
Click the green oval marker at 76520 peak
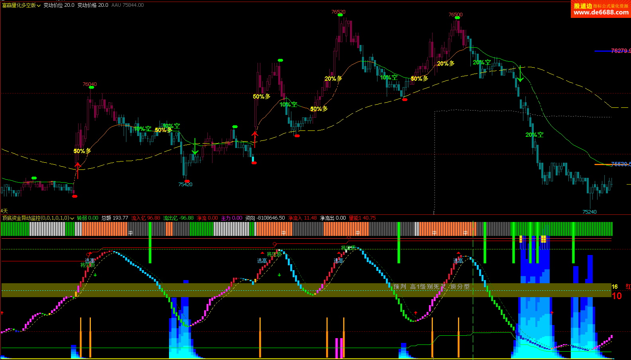click(340, 15)
